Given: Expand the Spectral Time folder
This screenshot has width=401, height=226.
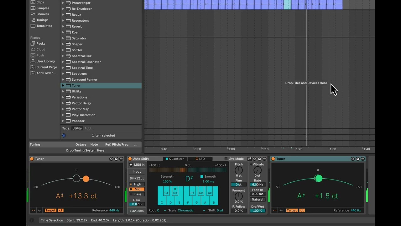Looking at the screenshot, I should pos(63,68).
